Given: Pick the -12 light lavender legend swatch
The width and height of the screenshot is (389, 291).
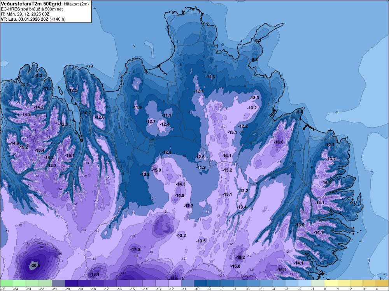Looking at the screenshot, I should [175, 283].
